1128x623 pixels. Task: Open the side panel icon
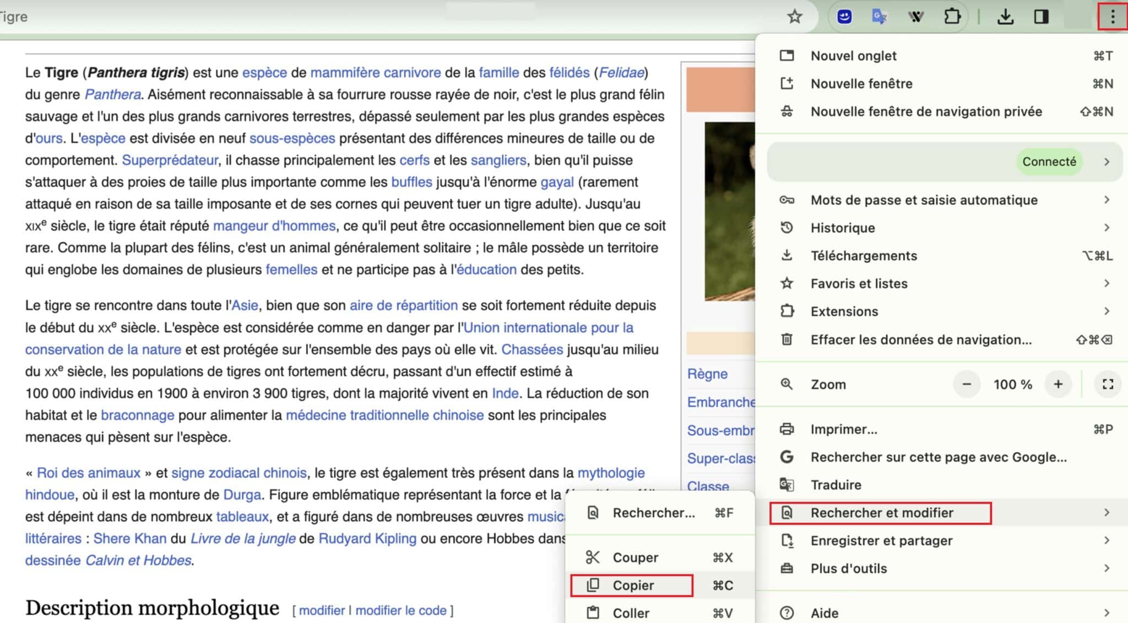click(1041, 17)
